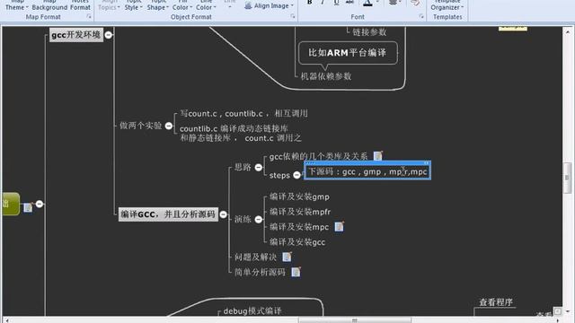Select the 做两个实验 topic

point(140,126)
